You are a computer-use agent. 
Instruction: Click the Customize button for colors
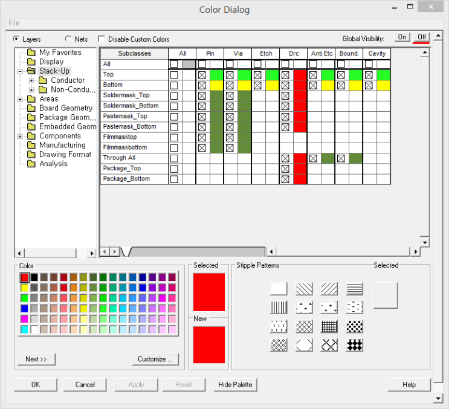(x=155, y=359)
